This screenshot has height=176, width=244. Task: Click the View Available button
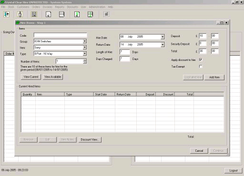[x=53, y=77]
